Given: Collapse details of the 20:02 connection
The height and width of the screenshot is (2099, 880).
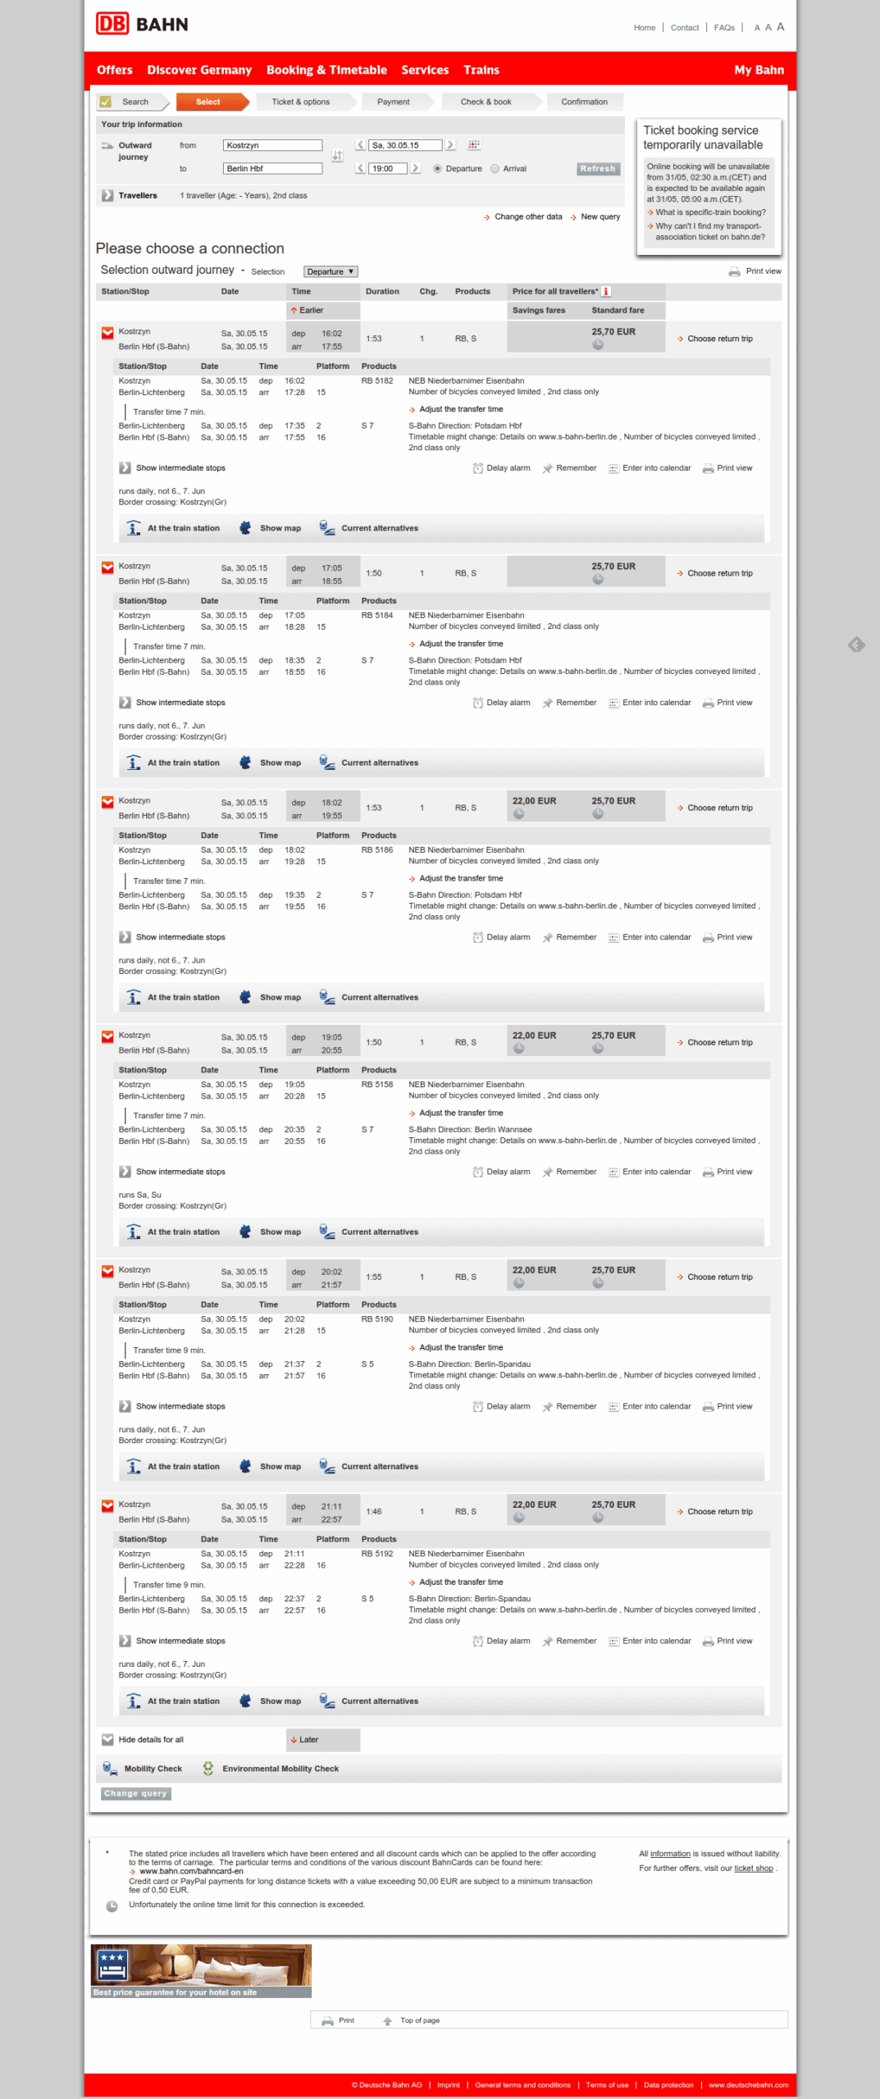Looking at the screenshot, I should (107, 1271).
